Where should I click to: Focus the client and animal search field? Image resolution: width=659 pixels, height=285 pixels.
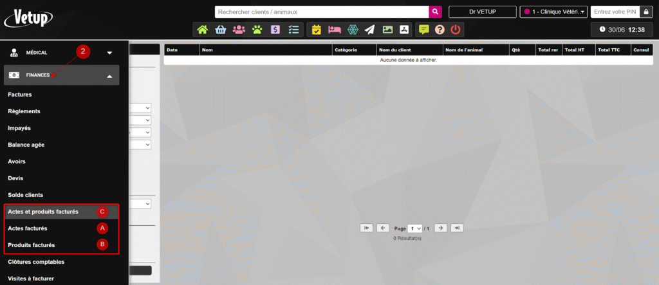coord(322,12)
